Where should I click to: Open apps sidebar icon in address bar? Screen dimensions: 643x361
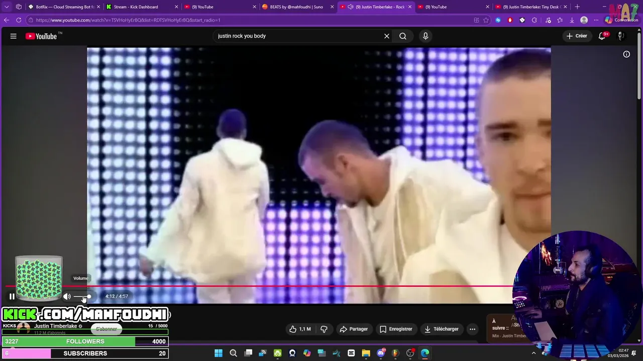pyautogui.click(x=476, y=20)
